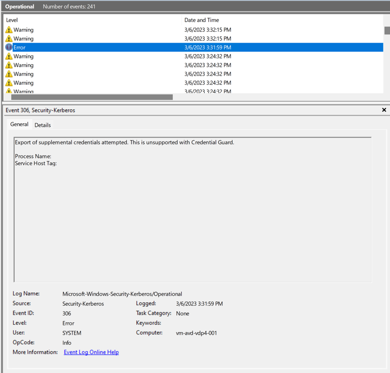The height and width of the screenshot is (373, 390).
Task: Sort events by the Date and Time column
Action: coord(202,20)
